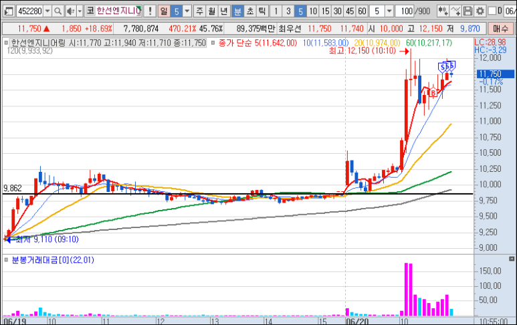Open chart settings gear icon
The image size is (517, 325).
[480, 11]
